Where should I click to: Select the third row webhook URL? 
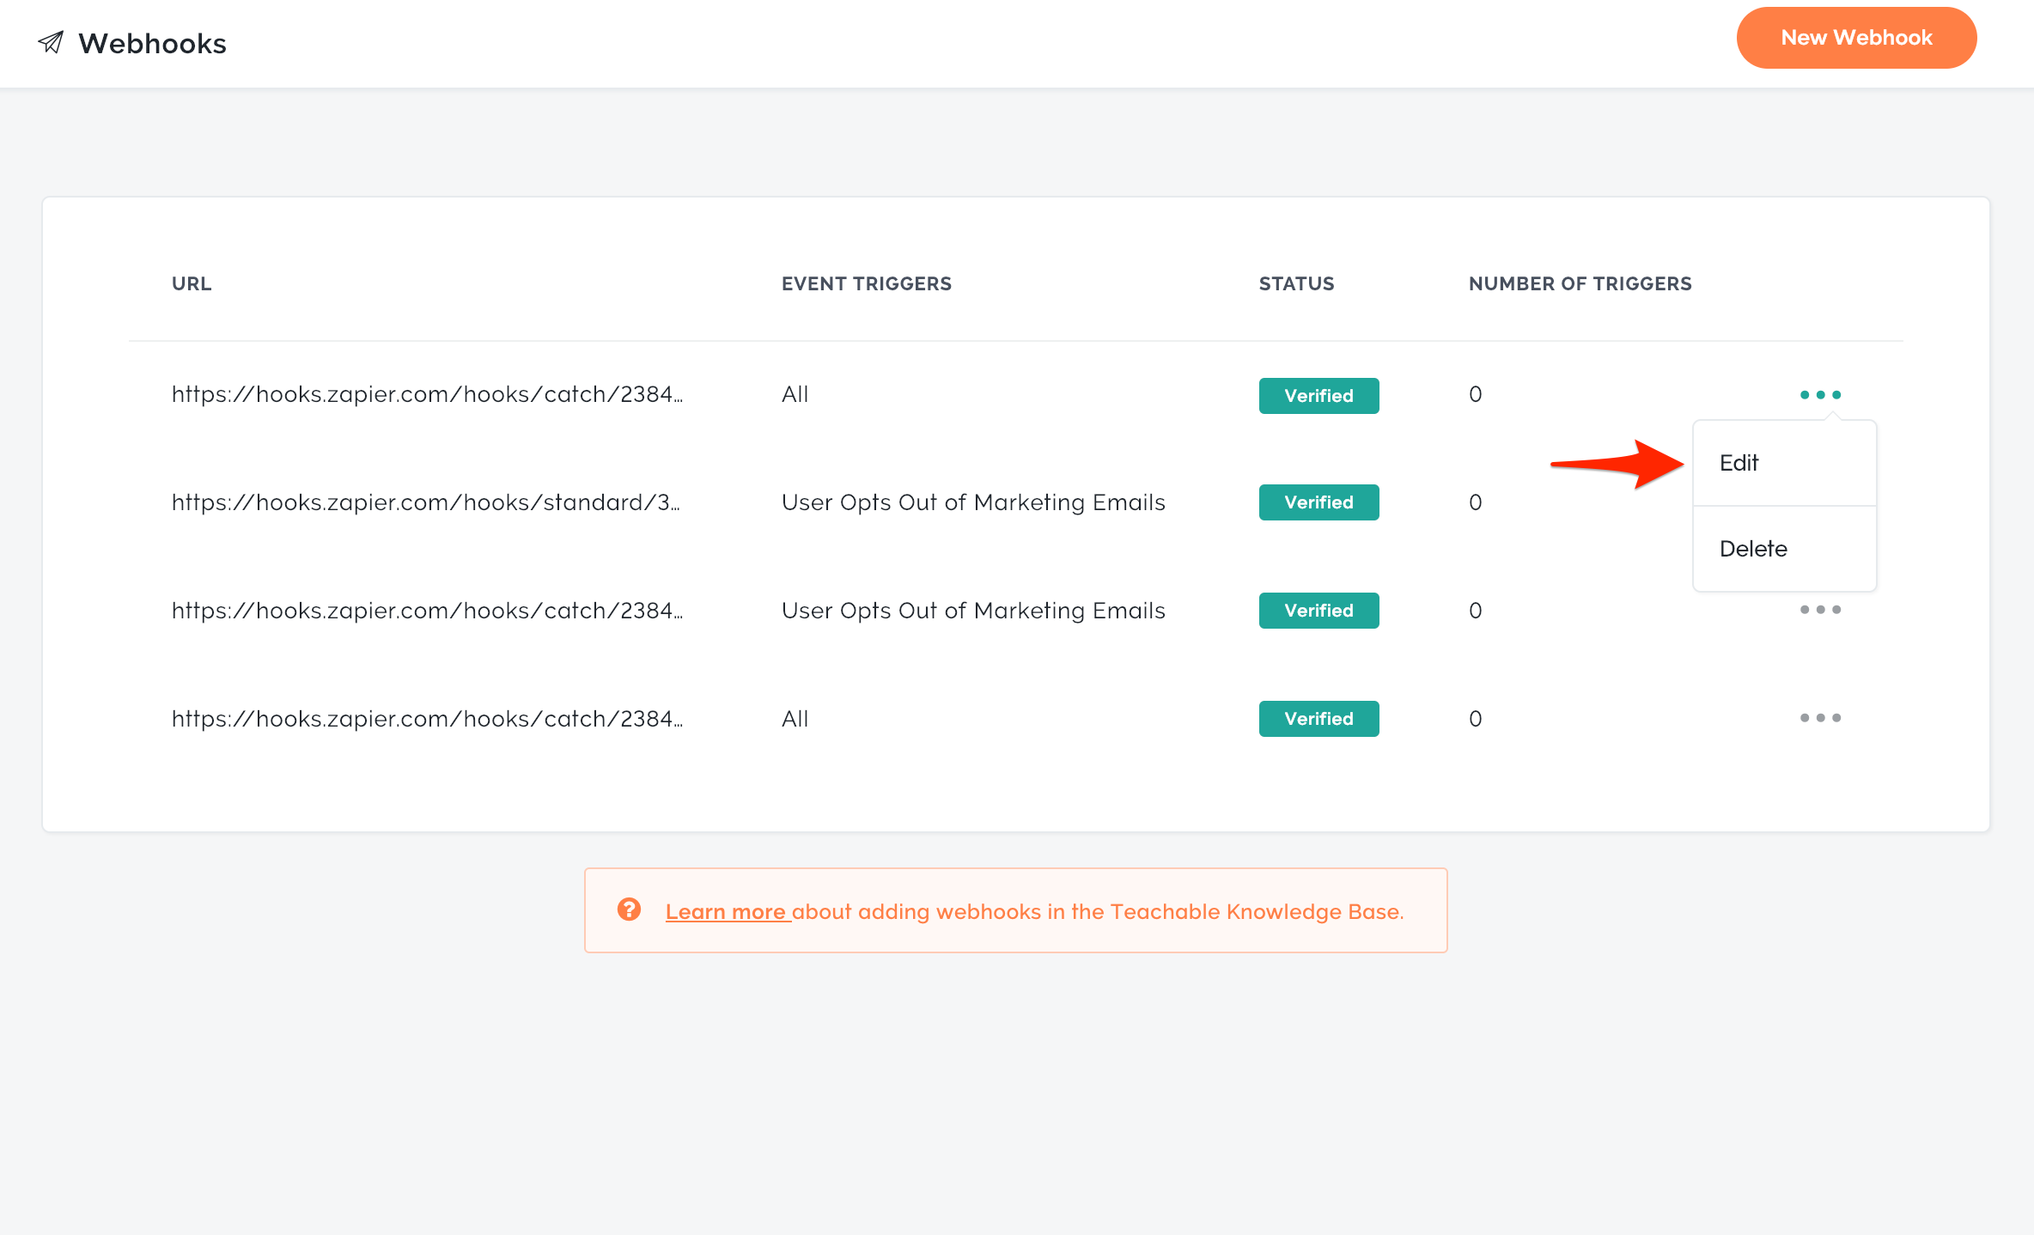[x=427, y=611]
